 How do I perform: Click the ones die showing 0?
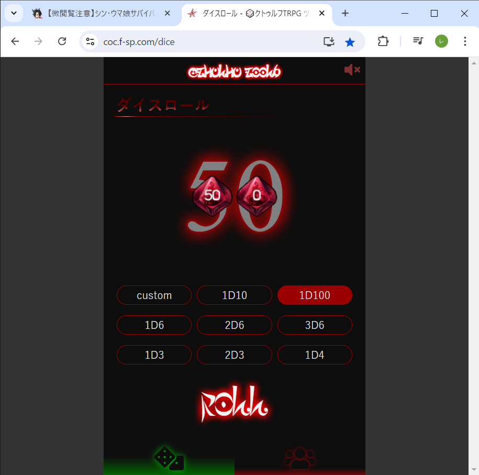click(257, 196)
